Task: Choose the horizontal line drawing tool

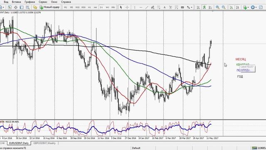Action: click(141, 7)
